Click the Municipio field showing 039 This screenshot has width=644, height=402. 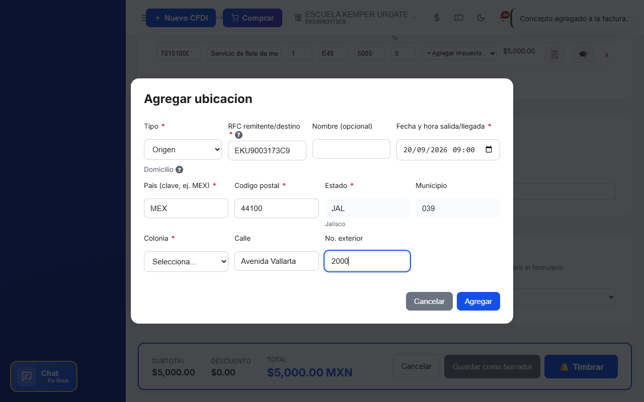coord(458,208)
